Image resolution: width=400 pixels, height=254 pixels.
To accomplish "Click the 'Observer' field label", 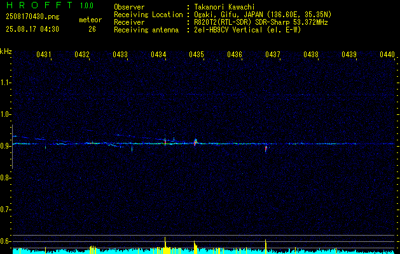I will pos(129,7).
